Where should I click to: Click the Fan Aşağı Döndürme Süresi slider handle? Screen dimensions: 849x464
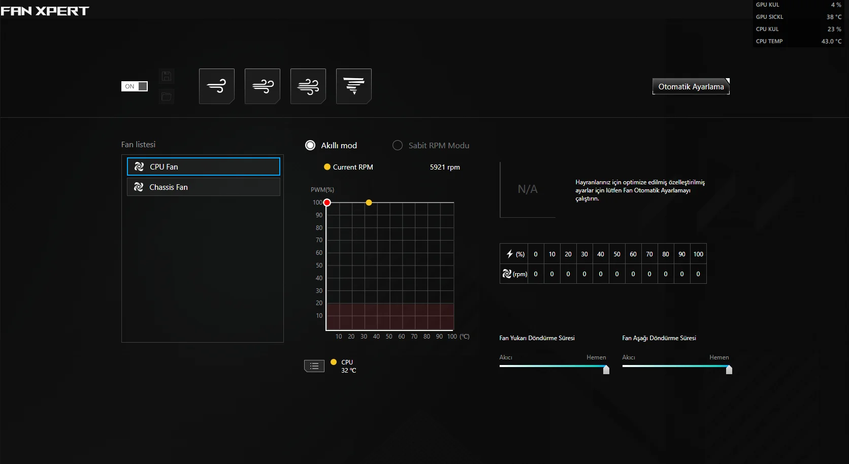729,370
